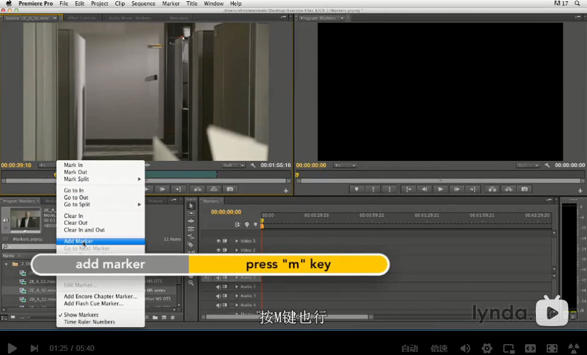This screenshot has width=587, height=355.
Task: Play the Program monitor sequence
Action: click(441, 189)
